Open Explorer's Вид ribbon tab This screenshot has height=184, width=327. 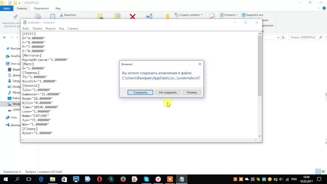58,8
